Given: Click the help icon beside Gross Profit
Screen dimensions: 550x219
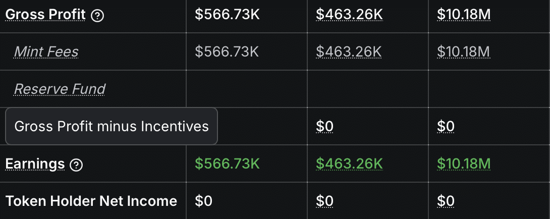Looking at the screenshot, I should click(x=98, y=16).
